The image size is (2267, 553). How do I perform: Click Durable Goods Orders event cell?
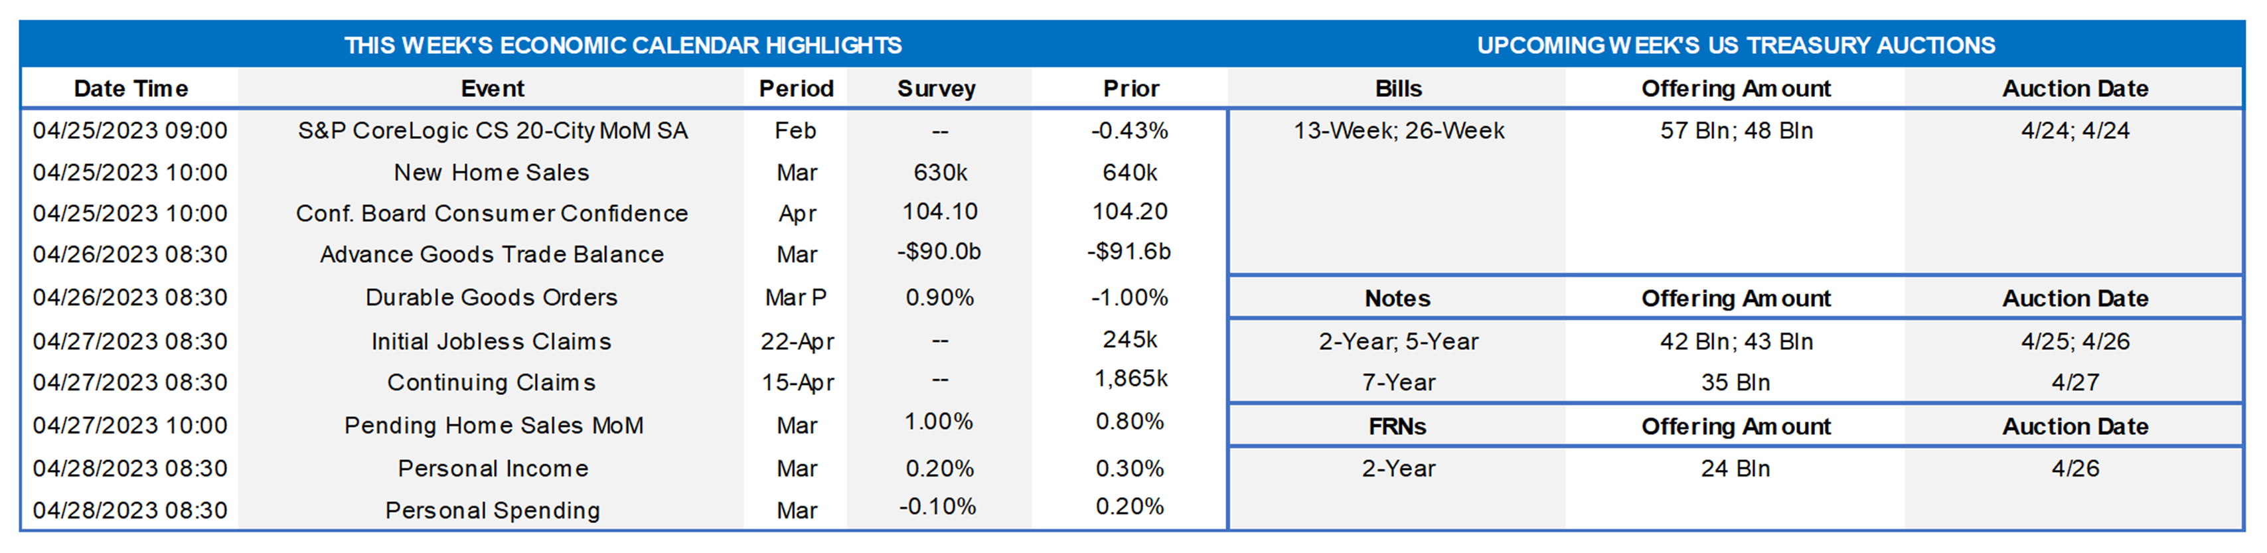[x=491, y=297]
